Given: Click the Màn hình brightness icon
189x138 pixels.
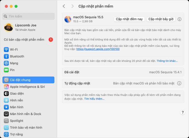Looking at the screenshot, I should coord(6,107).
